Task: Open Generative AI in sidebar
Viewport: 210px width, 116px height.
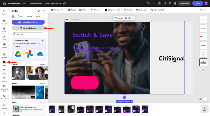Action: [4, 98]
